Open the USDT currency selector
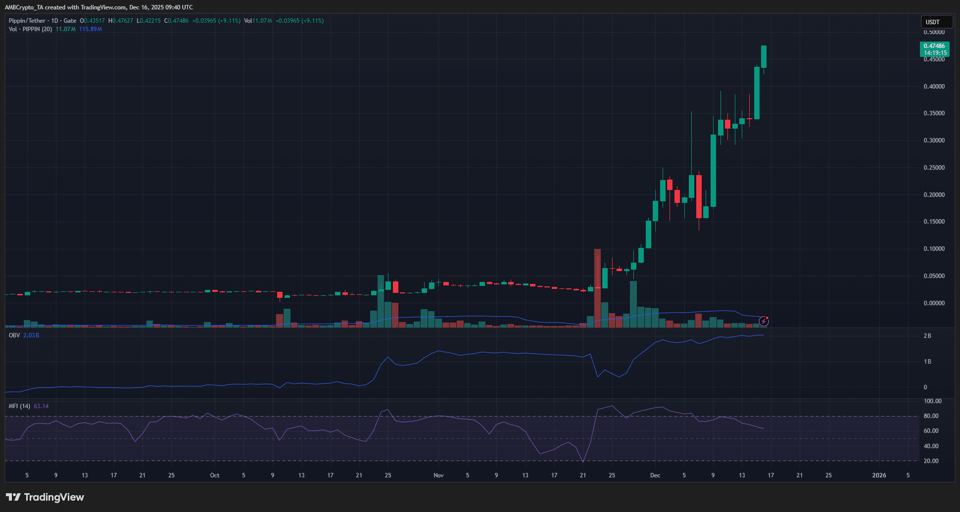The height and width of the screenshot is (512, 960). pos(936,22)
